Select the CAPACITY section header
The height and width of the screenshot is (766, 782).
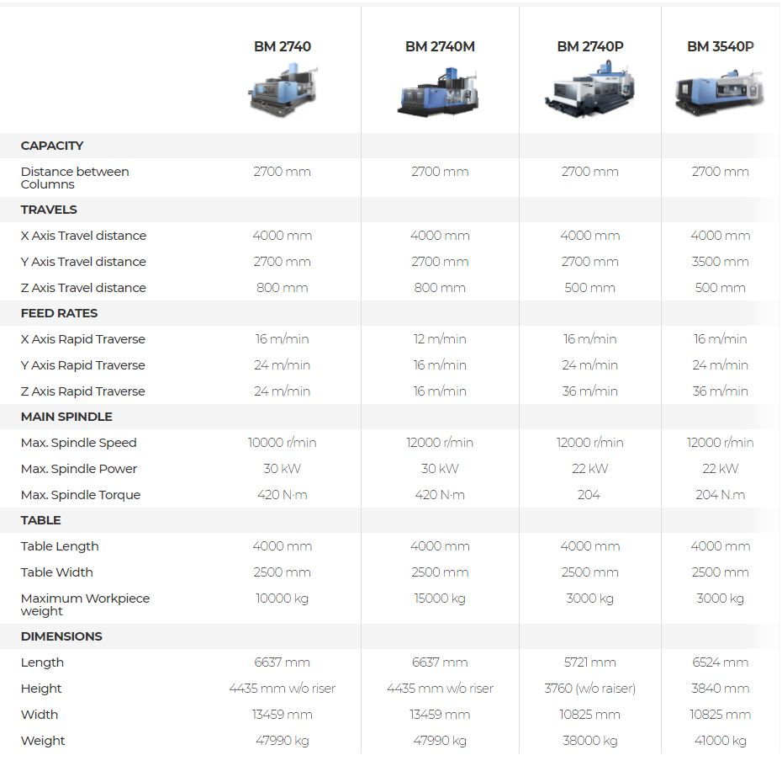[52, 146]
